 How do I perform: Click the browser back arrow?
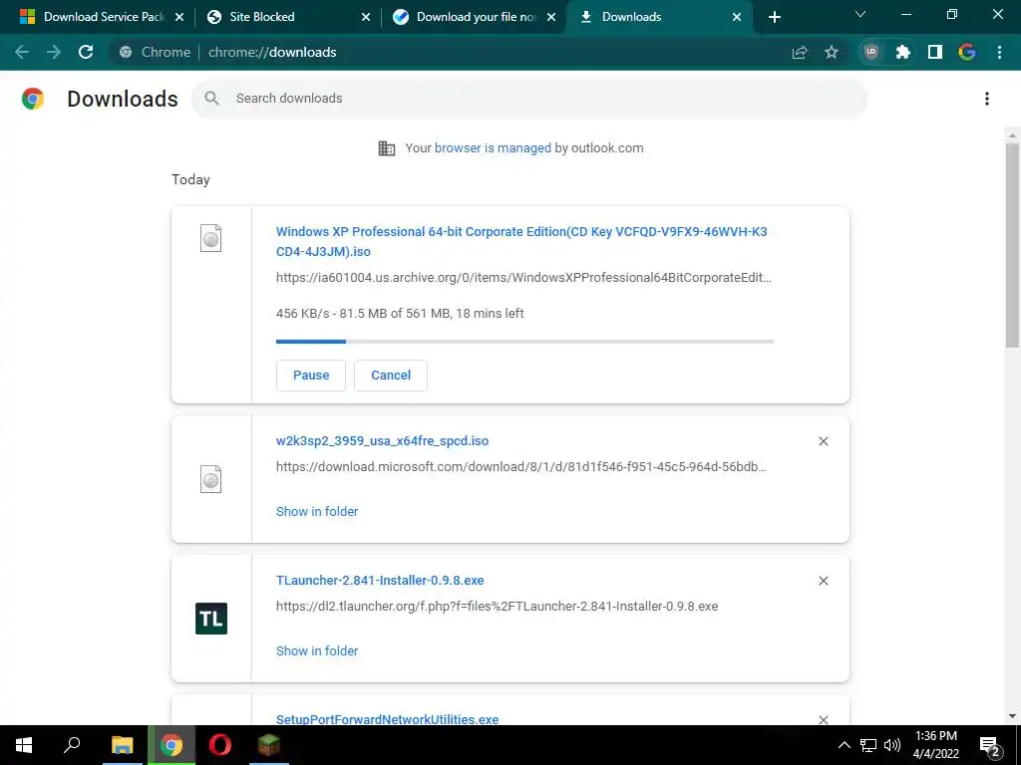(22, 52)
